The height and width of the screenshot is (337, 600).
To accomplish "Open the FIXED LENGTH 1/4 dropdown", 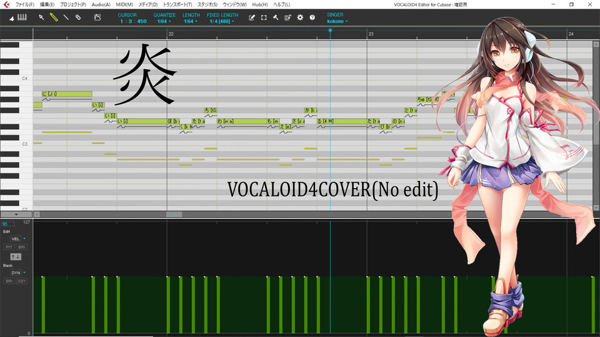I will click(222, 21).
